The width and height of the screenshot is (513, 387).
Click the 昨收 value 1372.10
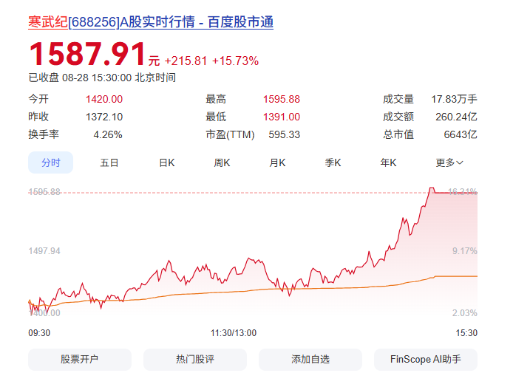pyautogui.click(x=104, y=117)
